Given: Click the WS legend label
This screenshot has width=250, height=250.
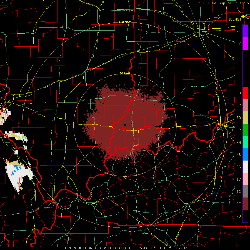Looking at the screenshot, I should coord(238,155).
